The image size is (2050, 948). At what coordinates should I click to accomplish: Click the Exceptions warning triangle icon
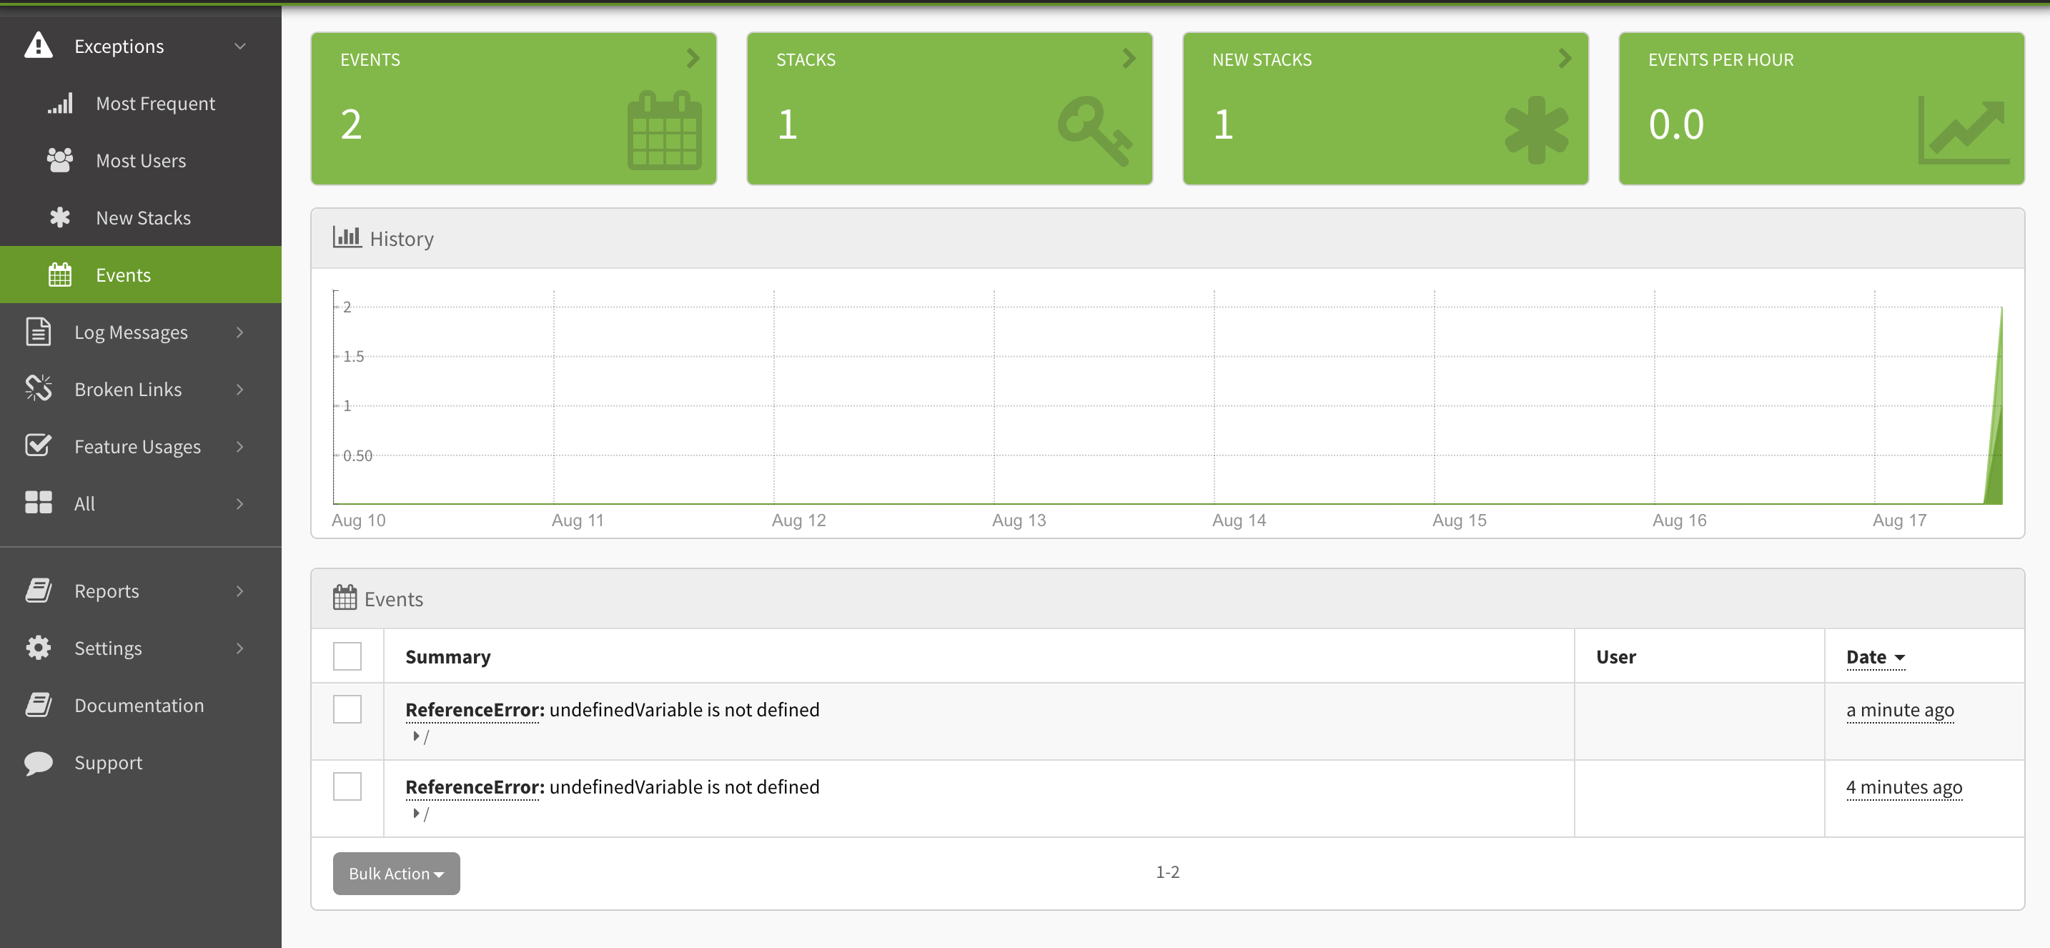pos(38,45)
